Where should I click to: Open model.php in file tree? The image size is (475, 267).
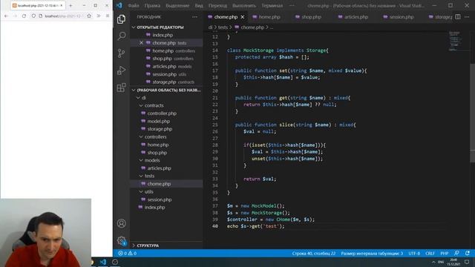[158, 122]
